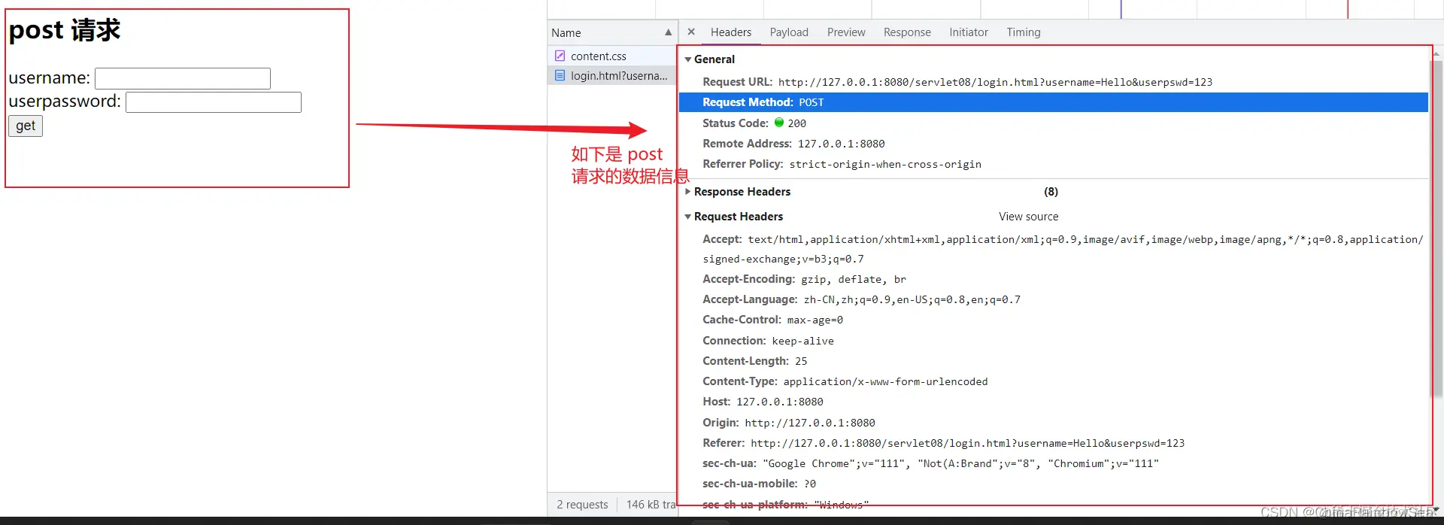
Task: Expand the Response Headers section
Action: click(687, 192)
